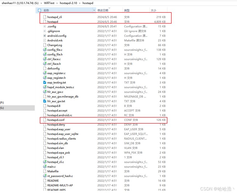Click the 126 KB size of hostapd.conf
The width and height of the screenshot is (237, 193).
coord(161,120)
